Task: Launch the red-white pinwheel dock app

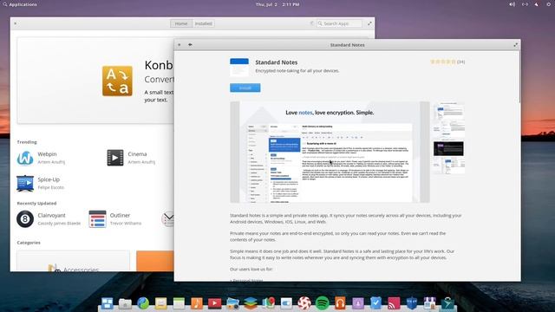Action: pyautogui.click(x=304, y=303)
